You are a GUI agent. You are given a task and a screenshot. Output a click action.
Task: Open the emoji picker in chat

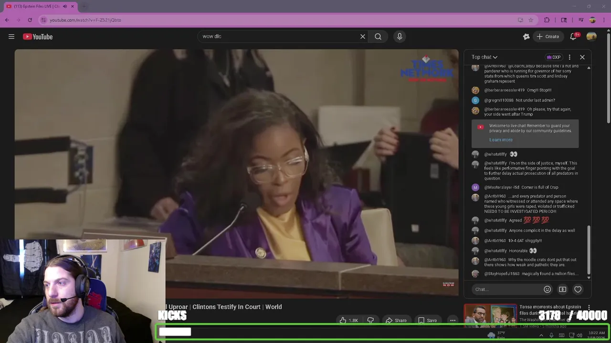[x=548, y=289]
